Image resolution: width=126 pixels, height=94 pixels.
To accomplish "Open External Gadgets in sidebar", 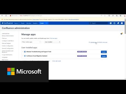I will tap(6, 43).
